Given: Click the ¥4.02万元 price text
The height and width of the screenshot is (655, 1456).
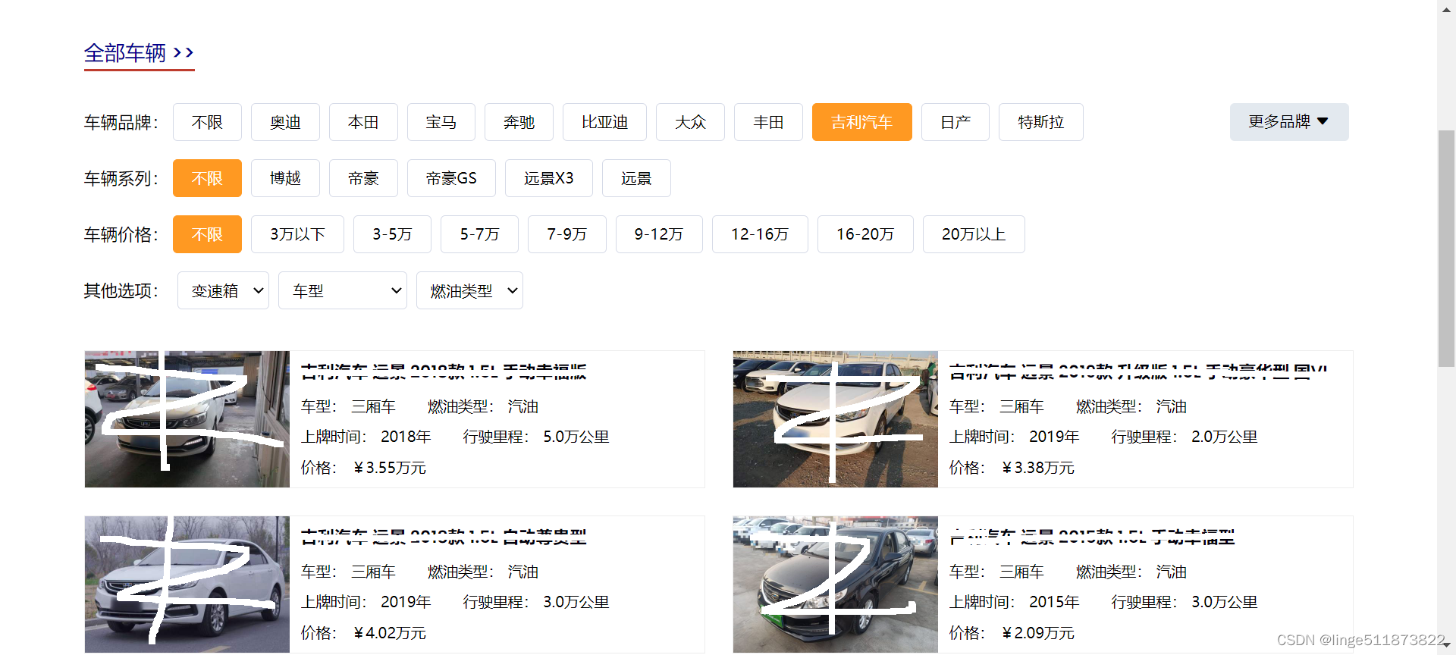Looking at the screenshot, I should [x=390, y=633].
